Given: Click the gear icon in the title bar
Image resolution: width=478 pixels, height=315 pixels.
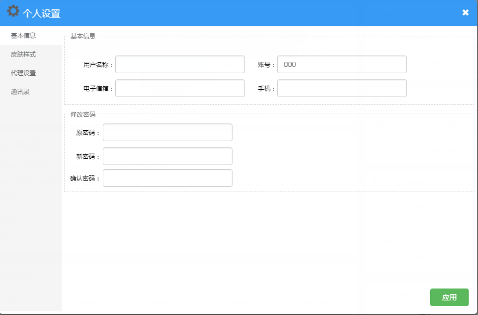Looking at the screenshot, I should tap(13, 11).
